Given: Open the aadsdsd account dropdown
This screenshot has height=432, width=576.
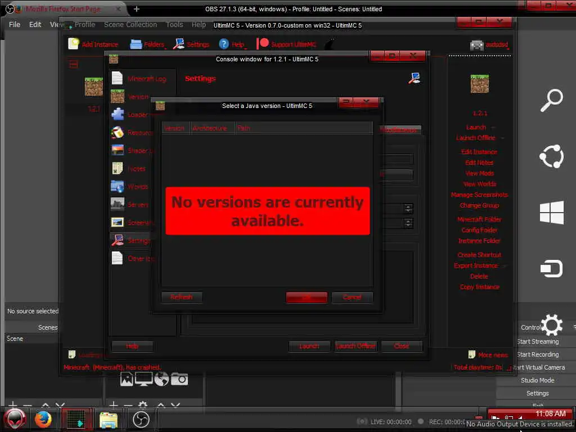Looking at the screenshot, I should coord(489,45).
